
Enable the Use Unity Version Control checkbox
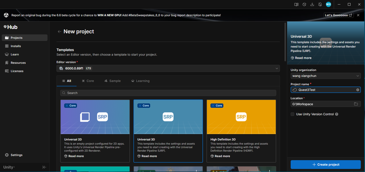tap(292, 114)
